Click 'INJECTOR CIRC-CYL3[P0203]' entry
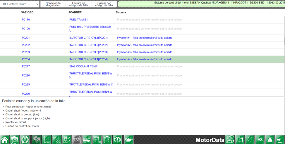This screenshot has height=144, width=285. point(88,52)
